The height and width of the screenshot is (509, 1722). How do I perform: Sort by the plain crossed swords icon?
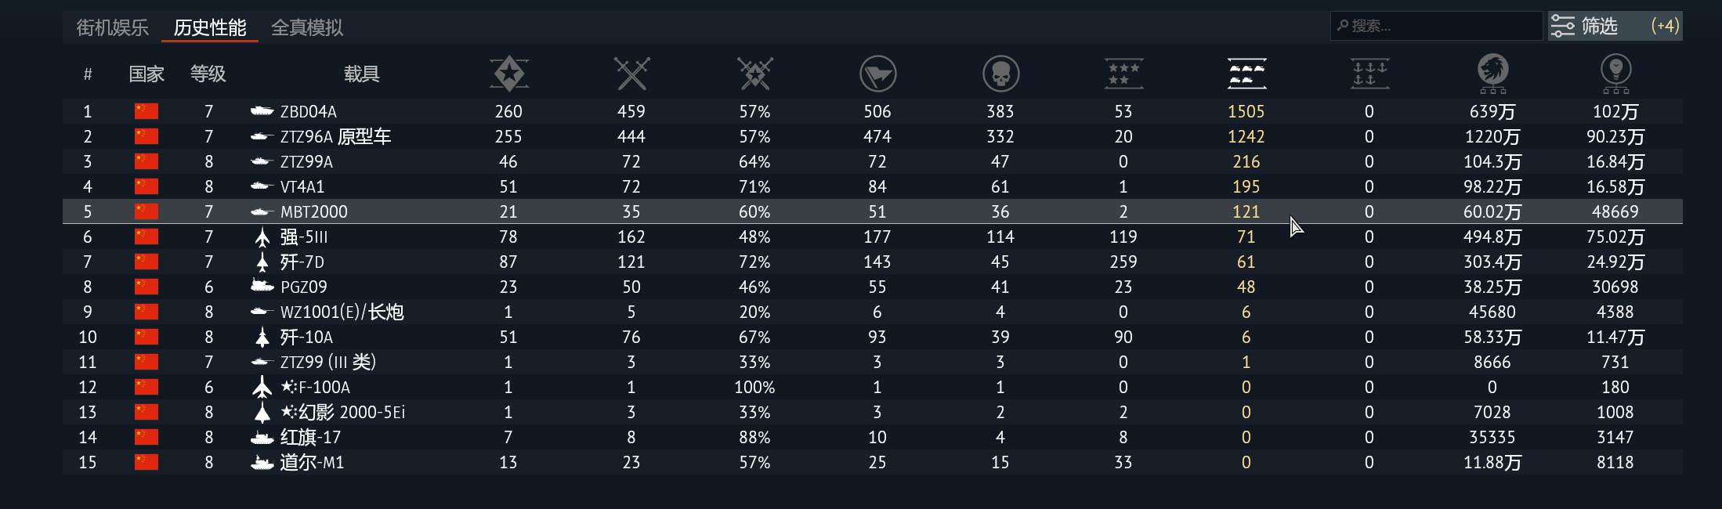click(x=631, y=74)
